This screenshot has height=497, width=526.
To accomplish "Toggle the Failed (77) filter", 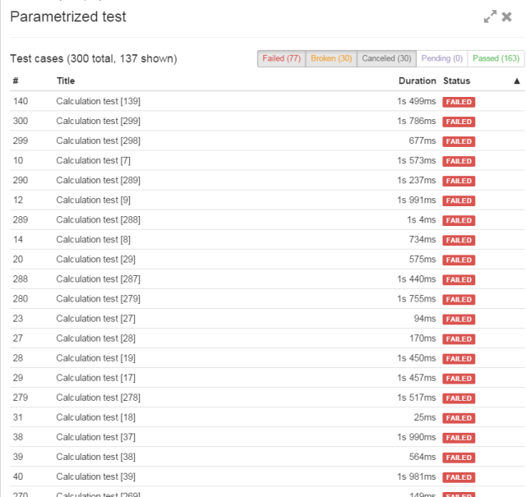I will point(281,58).
